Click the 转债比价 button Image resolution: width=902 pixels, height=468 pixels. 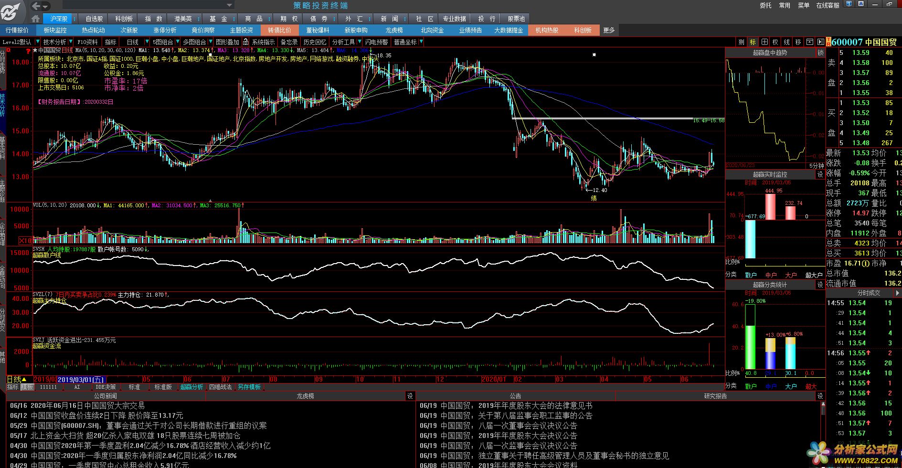(279, 30)
